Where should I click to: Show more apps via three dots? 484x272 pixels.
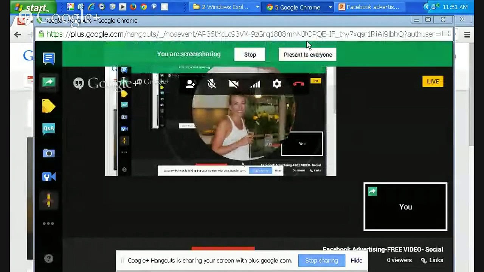pos(48,223)
